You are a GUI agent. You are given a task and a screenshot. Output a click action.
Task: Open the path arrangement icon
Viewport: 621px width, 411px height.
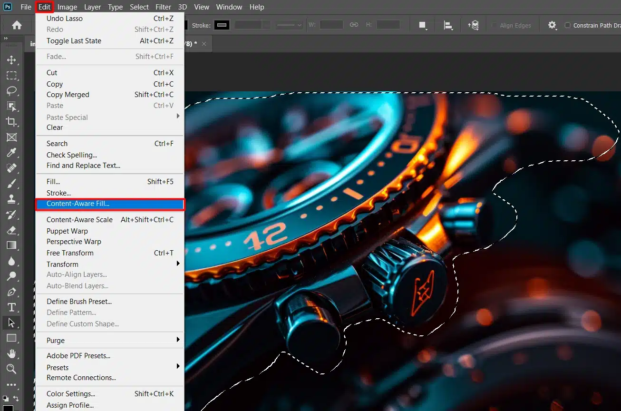coord(473,26)
